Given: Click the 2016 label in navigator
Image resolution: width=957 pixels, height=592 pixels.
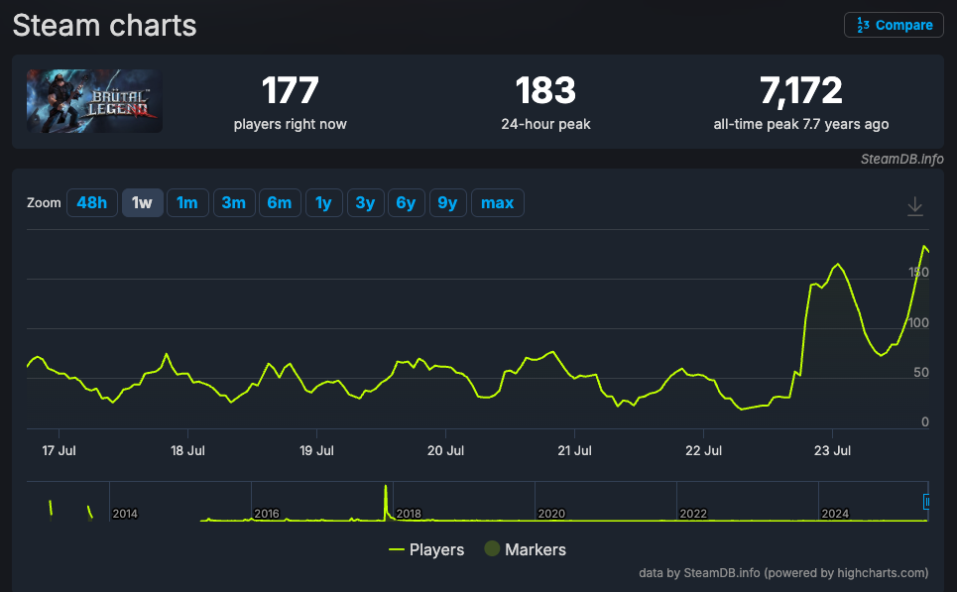Looking at the screenshot, I should 266,514.
